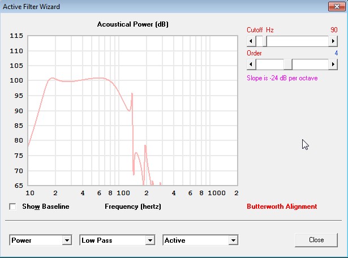Click the Butterworth Alignment label

(282, 207)
